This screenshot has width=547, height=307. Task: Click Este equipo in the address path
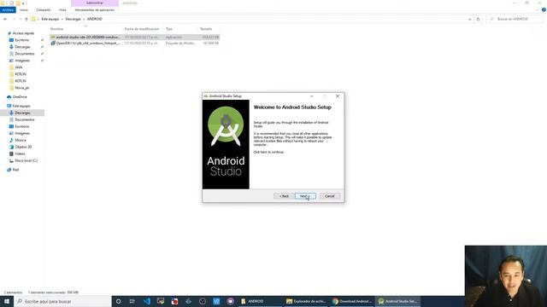[50, 19]
